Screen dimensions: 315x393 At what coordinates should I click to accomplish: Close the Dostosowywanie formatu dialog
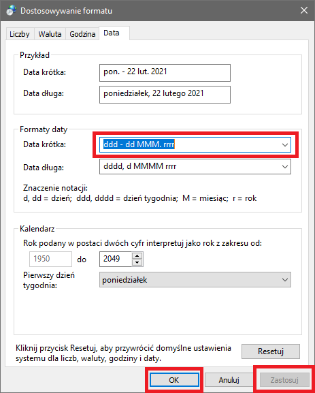304,10
